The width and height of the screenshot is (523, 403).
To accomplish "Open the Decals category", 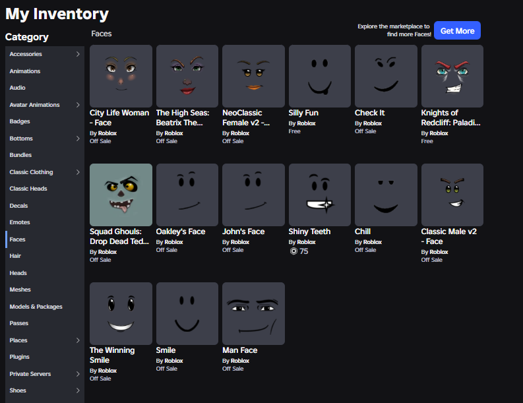I will pyautogui.click(x=45, y=206).
